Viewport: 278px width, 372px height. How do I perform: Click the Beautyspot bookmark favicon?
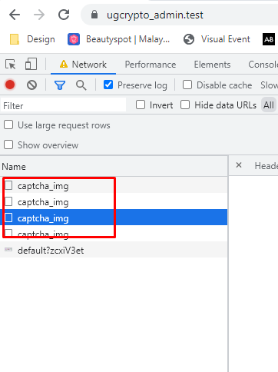click(74, 39)
